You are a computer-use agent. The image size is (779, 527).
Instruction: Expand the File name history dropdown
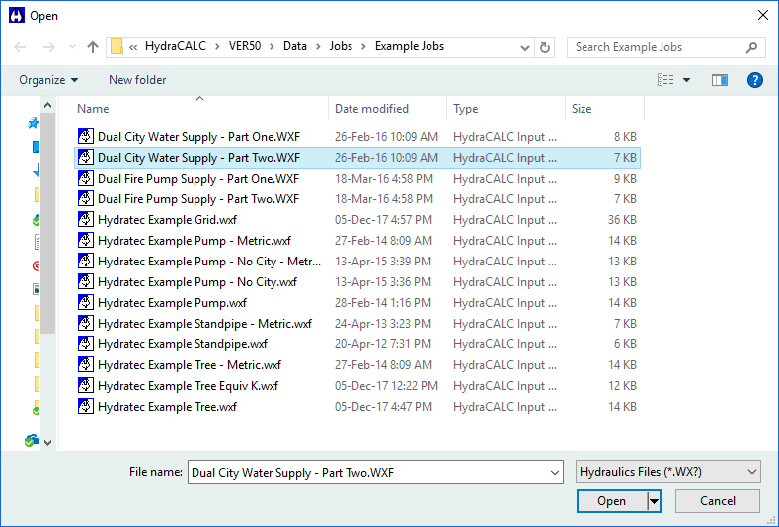[x=555, y=473]
